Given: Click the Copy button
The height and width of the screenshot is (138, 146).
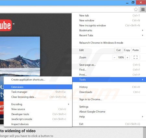Looking at the screenshot, I should coord(127,50).
